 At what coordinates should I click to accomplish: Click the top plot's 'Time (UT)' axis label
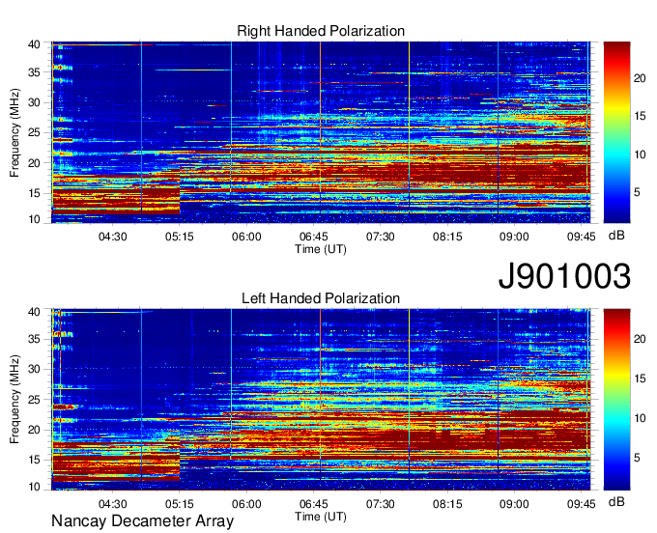point(321,249)
